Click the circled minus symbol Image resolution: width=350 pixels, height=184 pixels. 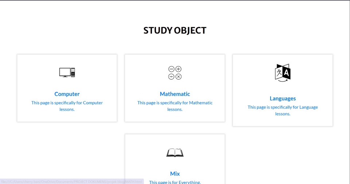pyautogui.click(x=171, y=69)
